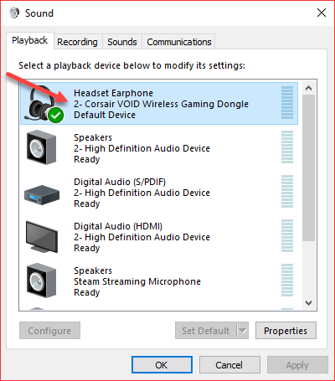Click the level meter of Digital Audio (HDMI)

(287, 236)
